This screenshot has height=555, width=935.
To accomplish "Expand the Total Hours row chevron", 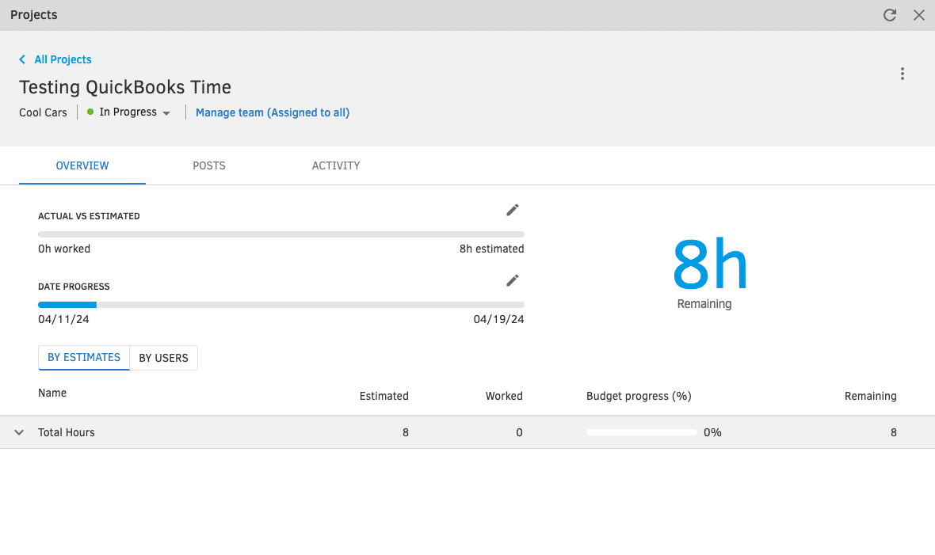I will [19, 432].
